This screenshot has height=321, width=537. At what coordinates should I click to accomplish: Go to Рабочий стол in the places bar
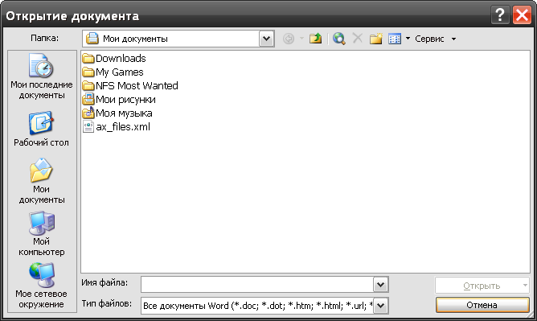coord(41,129)
